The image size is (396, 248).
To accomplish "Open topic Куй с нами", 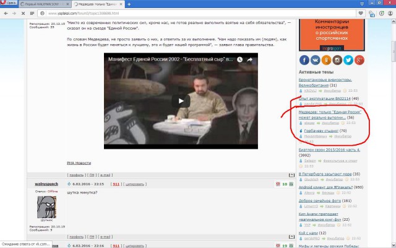I will [308, 233].
